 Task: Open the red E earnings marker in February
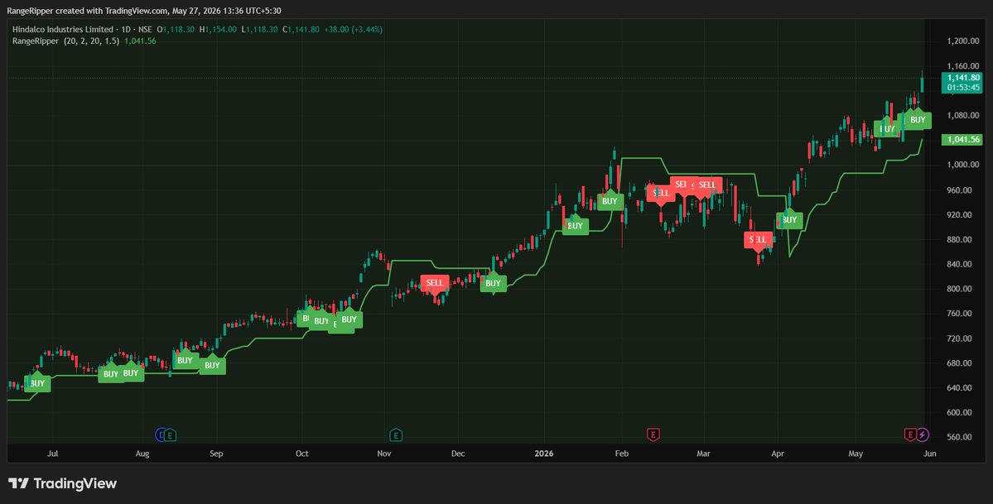pyautogui.click(x=653, y=434)
